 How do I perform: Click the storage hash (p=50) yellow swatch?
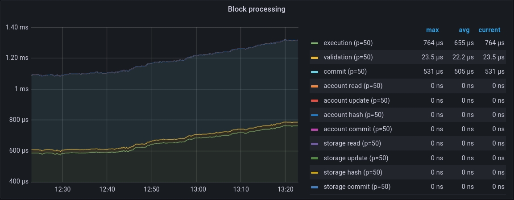pyautogui.click(x=315, y=173)
